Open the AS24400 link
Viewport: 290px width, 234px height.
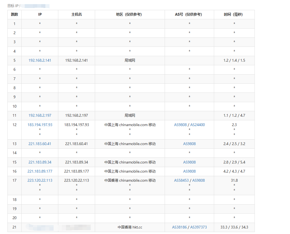click(x=197, y=125)
